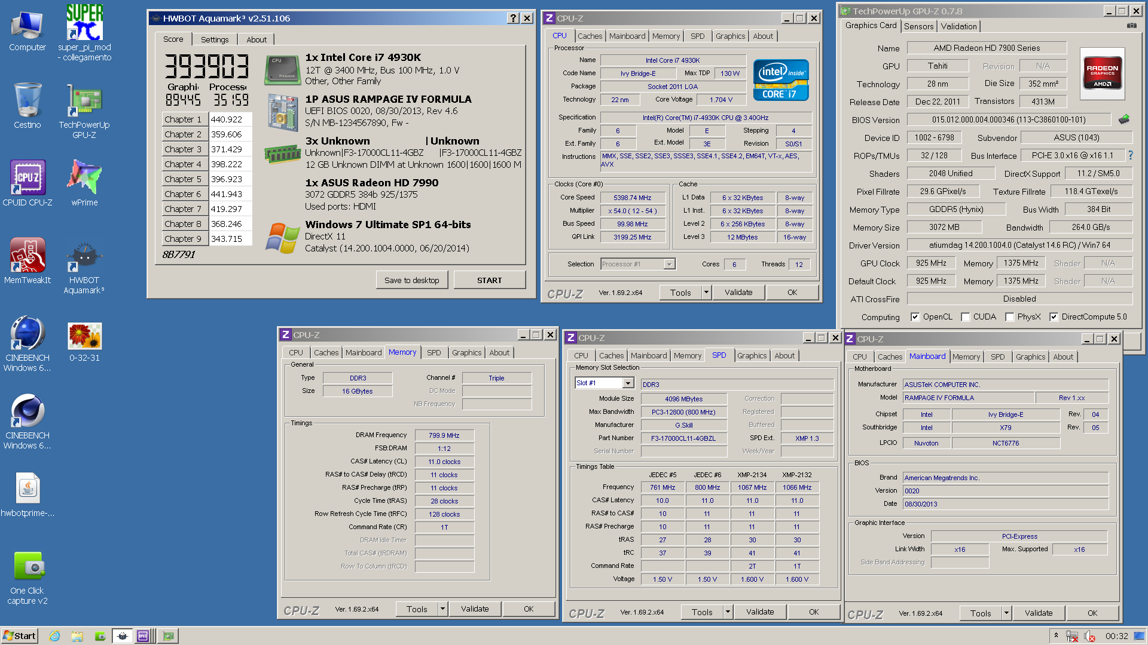Screen dimensions: 1148x645
Task: Click OK in SPD CPU-Z window
Action: pos(814,612)
